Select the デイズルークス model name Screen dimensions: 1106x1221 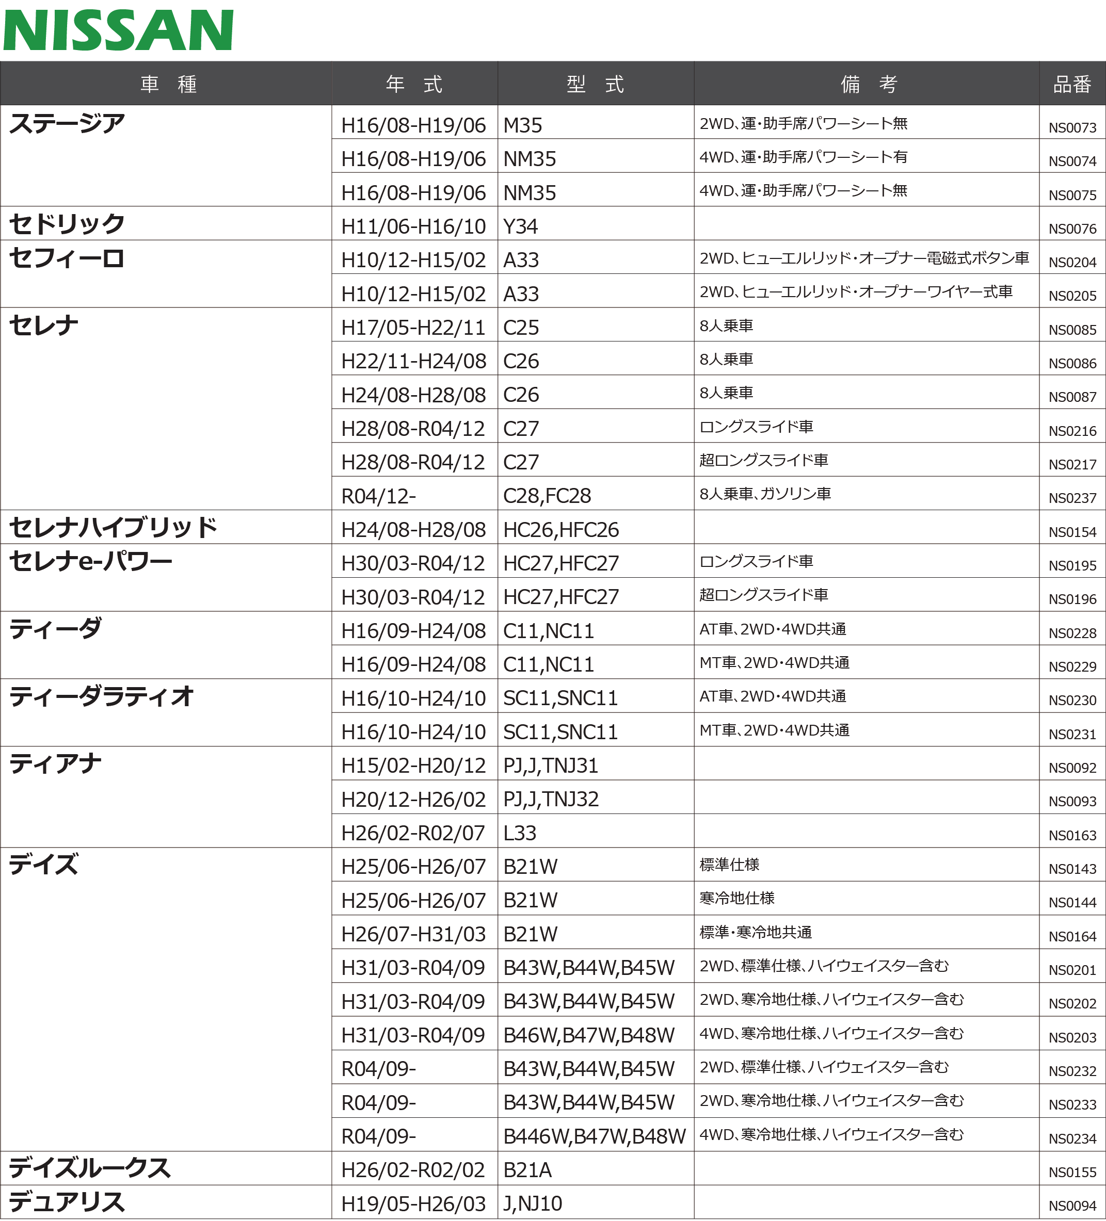point(90,1168)
